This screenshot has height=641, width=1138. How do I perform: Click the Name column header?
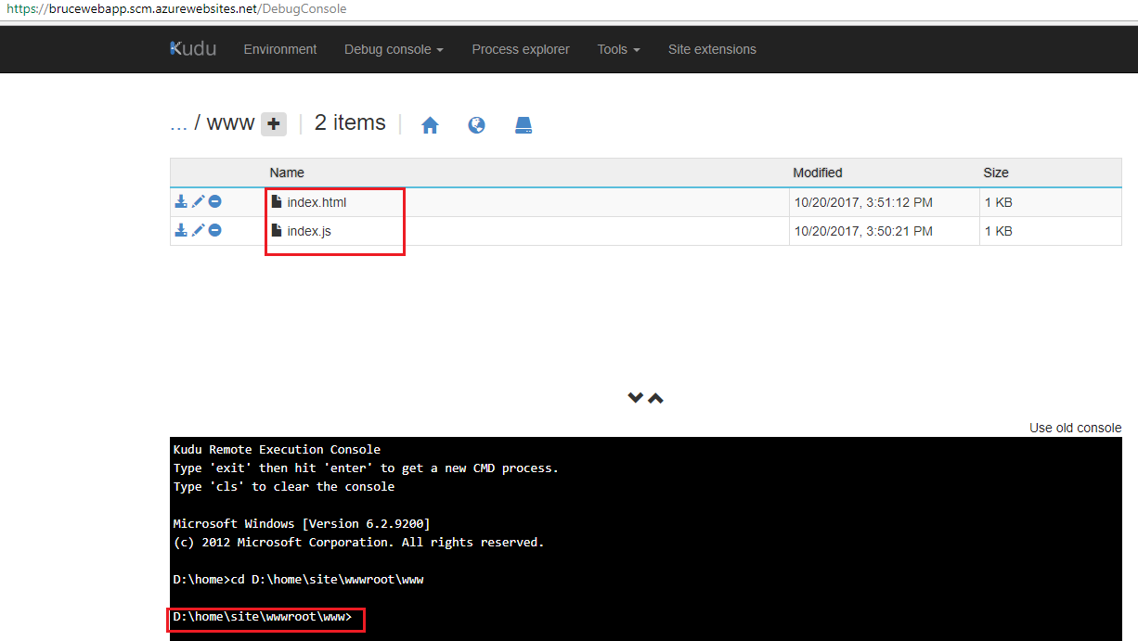[287, 173]
